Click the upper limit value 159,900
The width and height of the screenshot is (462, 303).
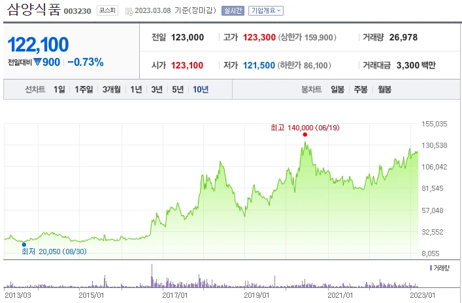pos(319,38)
